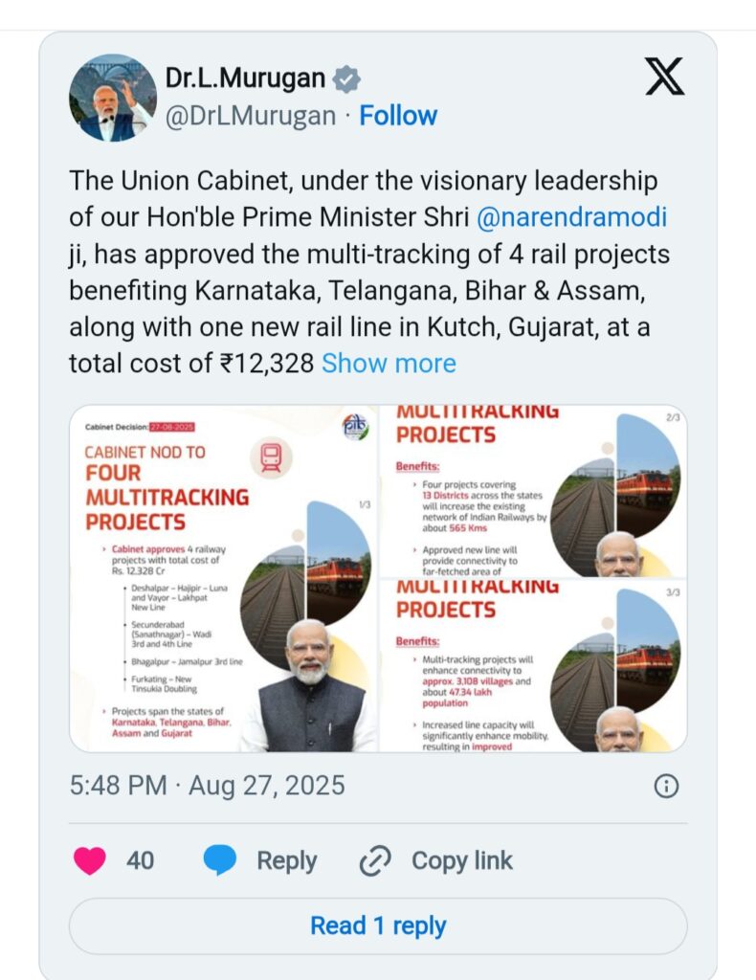The image size is (756, 980).
Task: Follow the DrLMurugan account
Action: [x=398, y=116]
